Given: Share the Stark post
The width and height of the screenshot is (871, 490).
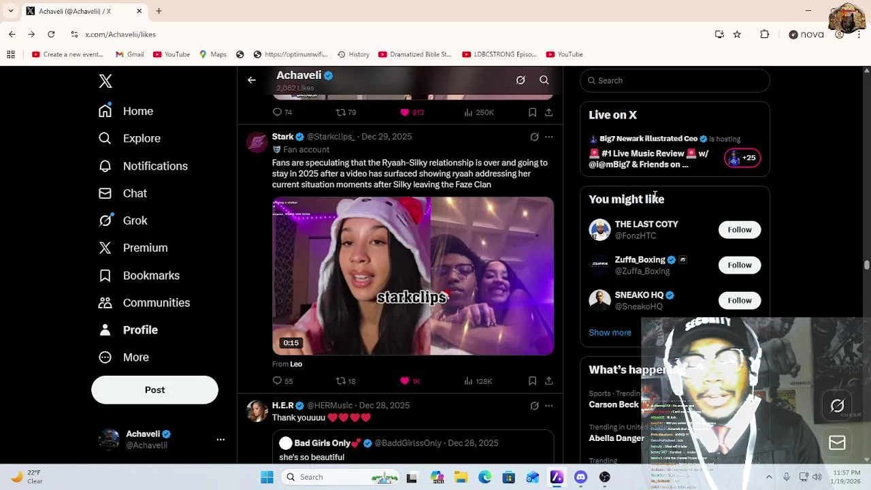Looking at the screenshot, I should 548,381.
